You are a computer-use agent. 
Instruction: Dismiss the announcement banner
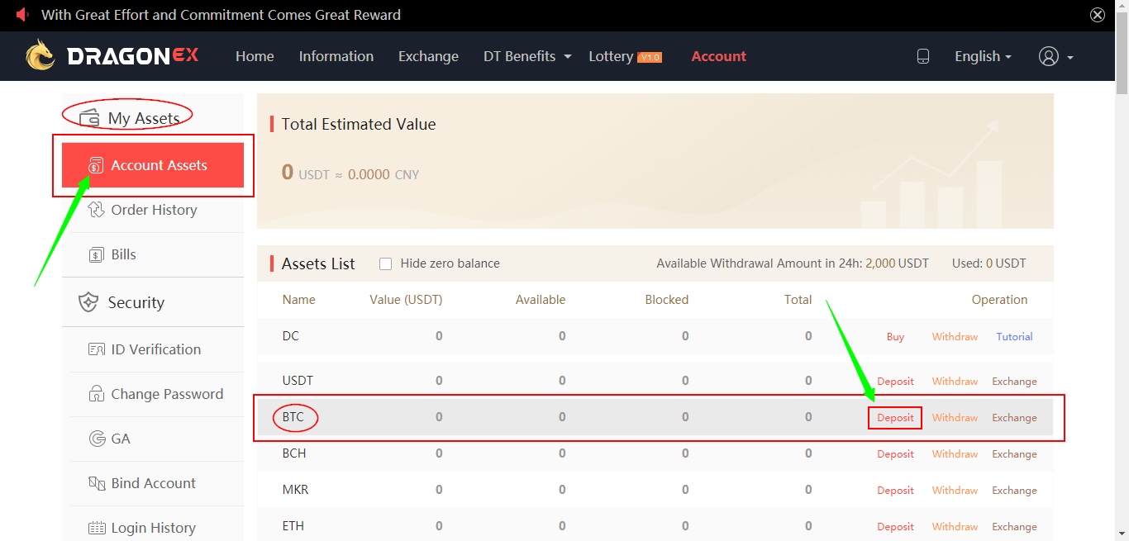point(1098,15)
